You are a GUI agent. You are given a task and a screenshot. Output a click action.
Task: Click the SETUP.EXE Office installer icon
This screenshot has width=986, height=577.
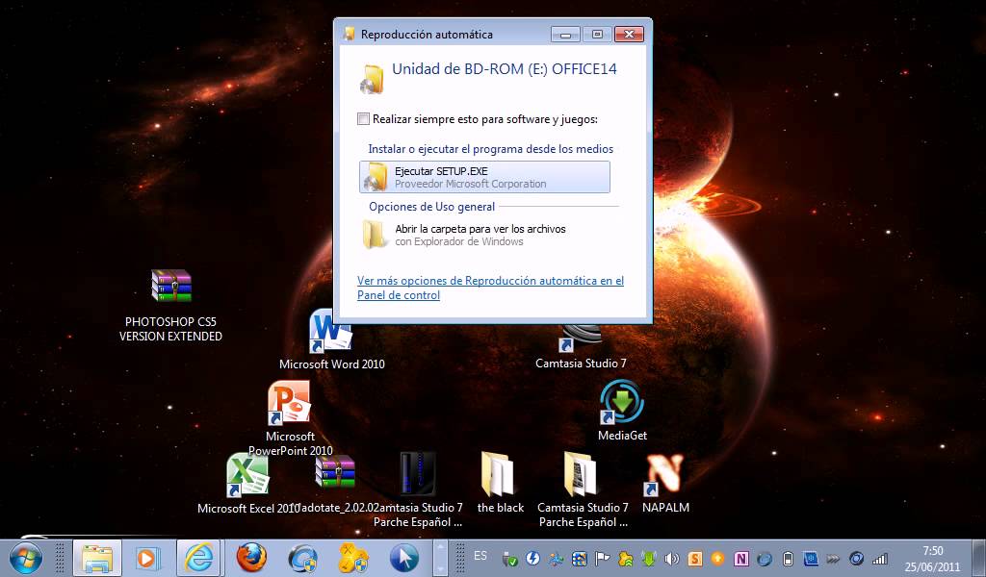coord(376,176)
